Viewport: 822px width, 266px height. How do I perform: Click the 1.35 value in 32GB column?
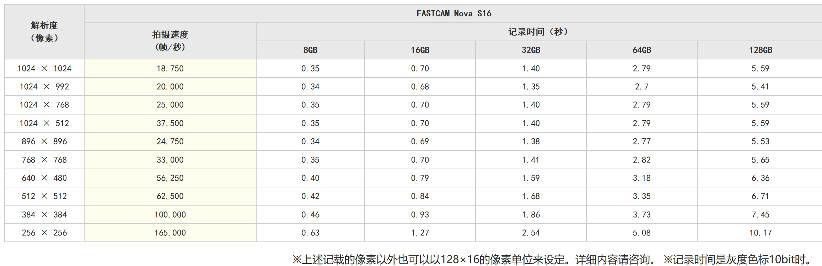click(531, 87)
